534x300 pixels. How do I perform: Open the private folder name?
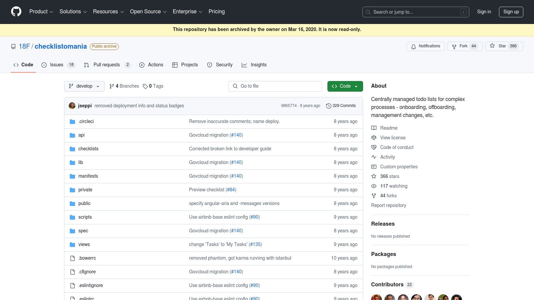[x=85, y=190]
